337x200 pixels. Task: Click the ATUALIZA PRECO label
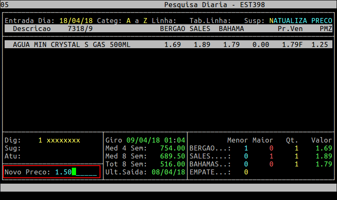pos(303,21)
